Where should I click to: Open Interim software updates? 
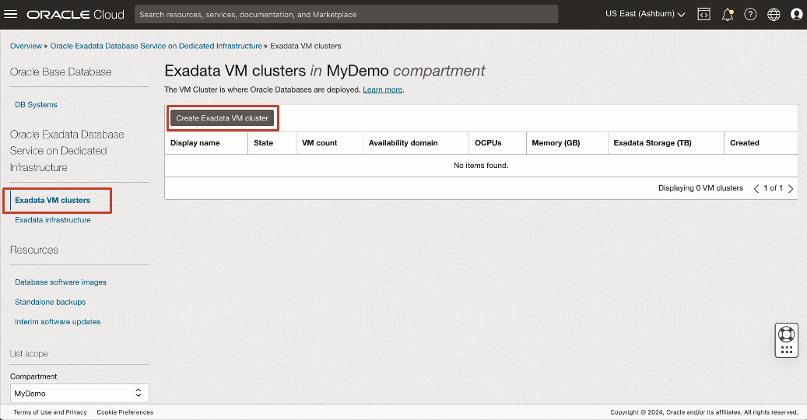click(58, 322)
